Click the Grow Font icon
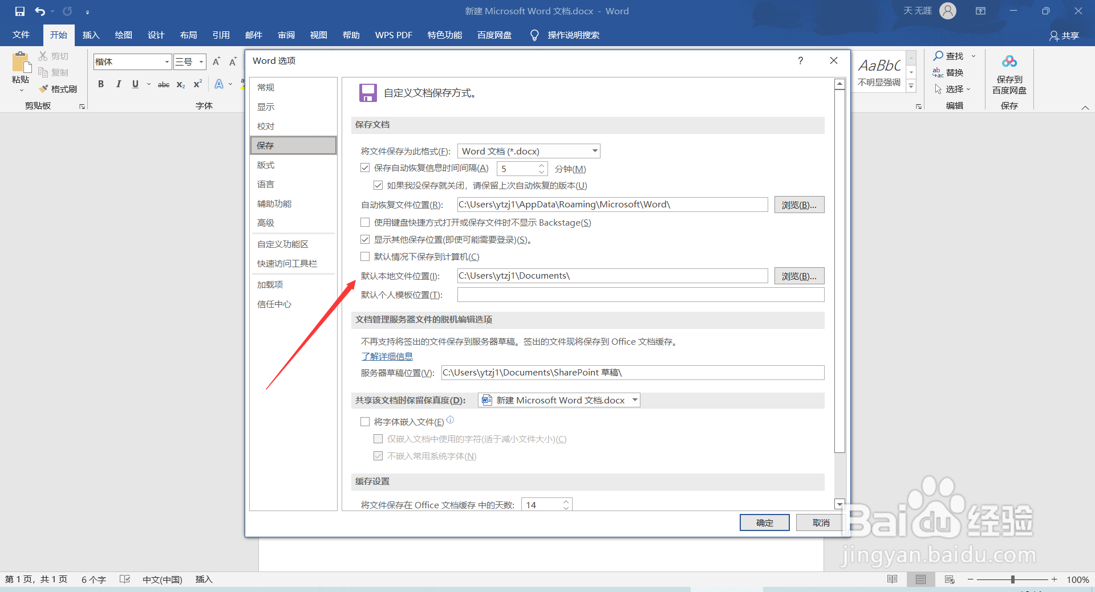Screen dimensions: 1095x592 (216, 62)
